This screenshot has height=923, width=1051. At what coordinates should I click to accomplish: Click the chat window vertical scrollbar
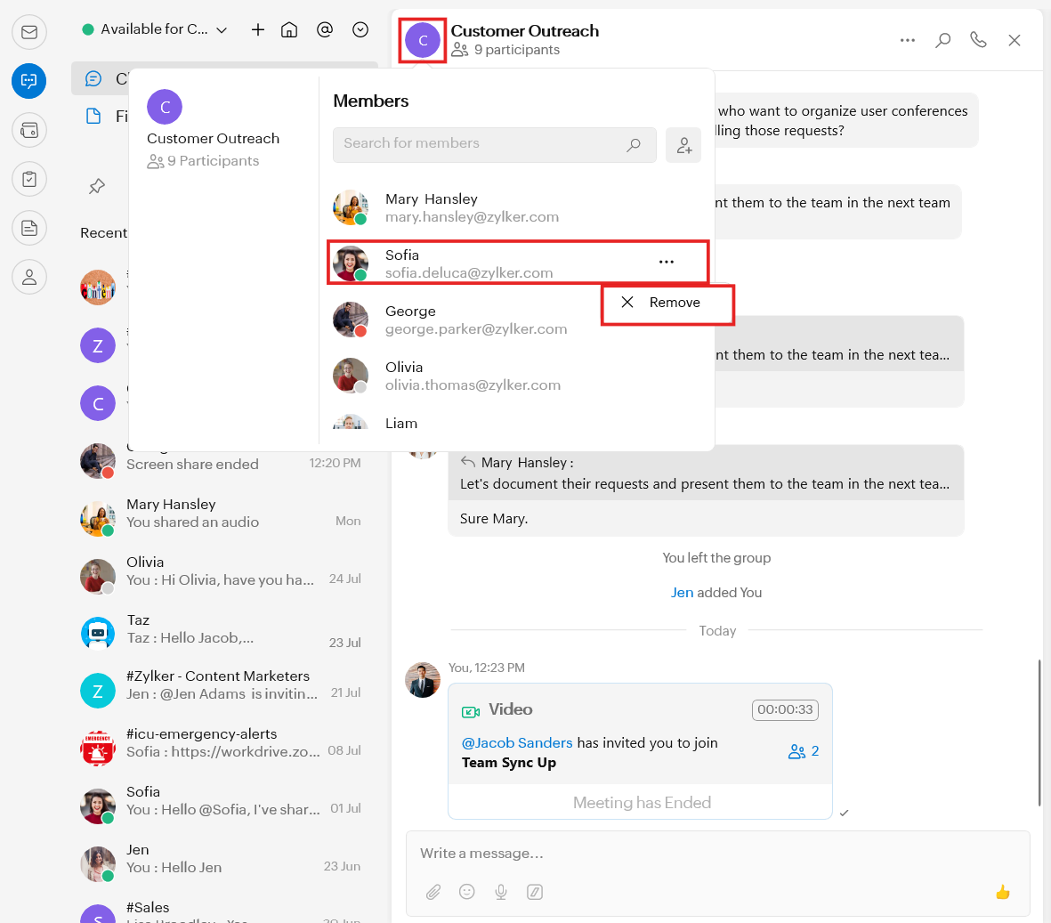point(1039,732)
